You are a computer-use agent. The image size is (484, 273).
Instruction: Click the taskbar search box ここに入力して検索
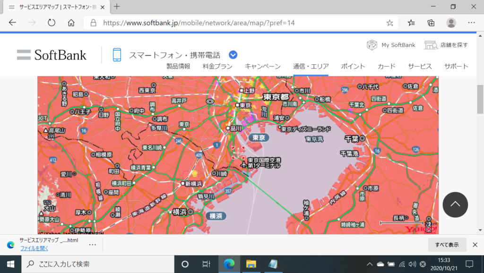click(x=98, y=264)
